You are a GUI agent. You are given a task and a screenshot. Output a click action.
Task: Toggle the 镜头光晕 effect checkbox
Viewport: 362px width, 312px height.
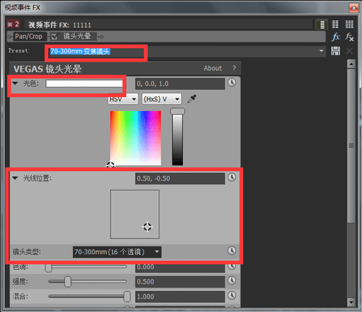[x=54, y=36]
